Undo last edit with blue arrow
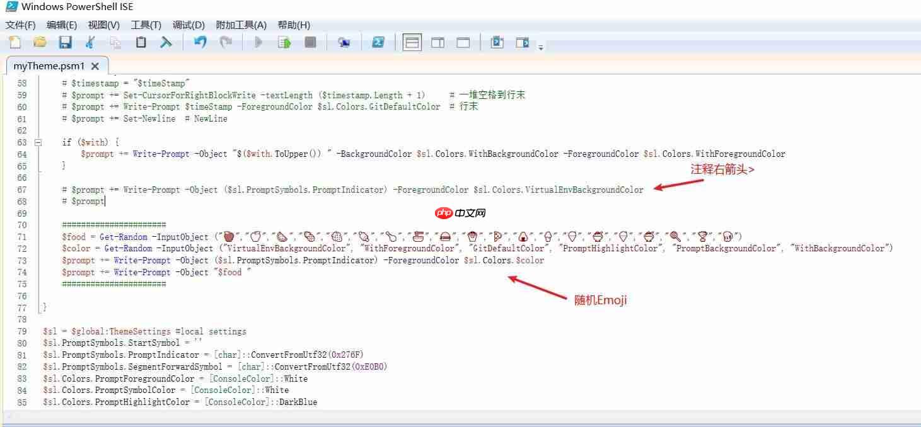921x427 pixels. pyautogui.click(x=200, y=42)
